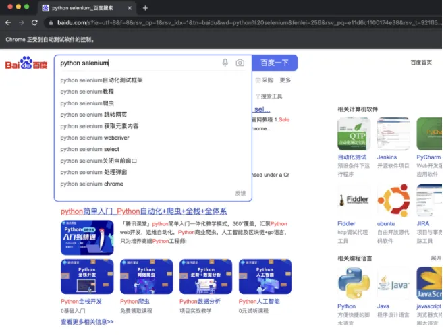The height and width of the screenshot is (336, 444).
Task: Open the Fiddler text link
Action: coord(346,223)
